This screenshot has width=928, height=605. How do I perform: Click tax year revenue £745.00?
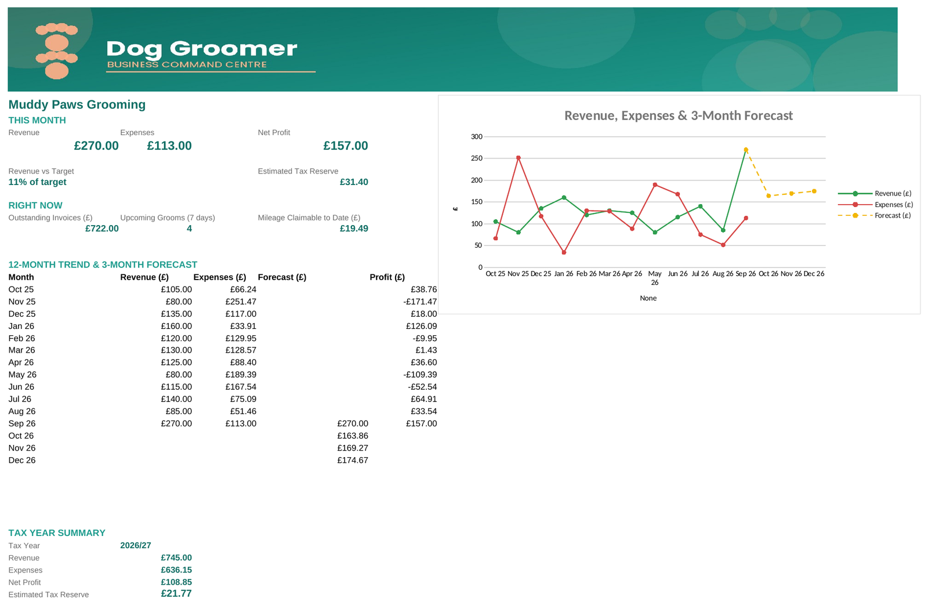pos(176,558)
